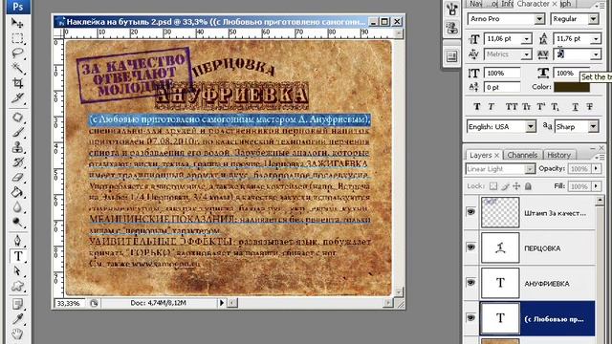The image size is (612, 344).
Task: Toggle All Caps text style
Action: tap(512, 106)
